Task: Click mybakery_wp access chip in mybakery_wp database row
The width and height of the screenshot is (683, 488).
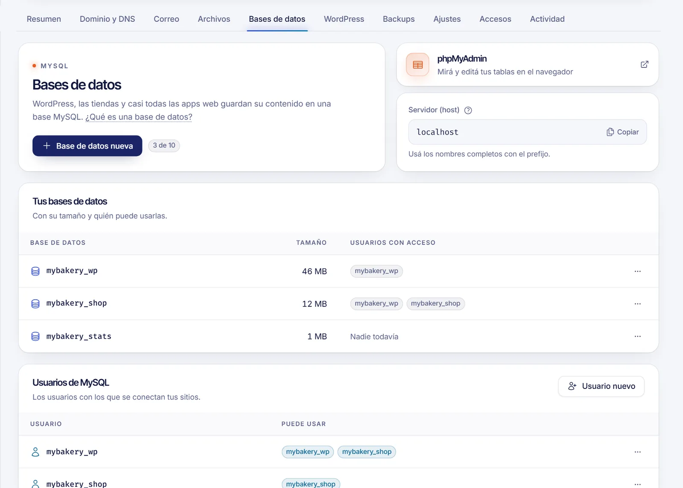Action: click(x=377, y=271)
